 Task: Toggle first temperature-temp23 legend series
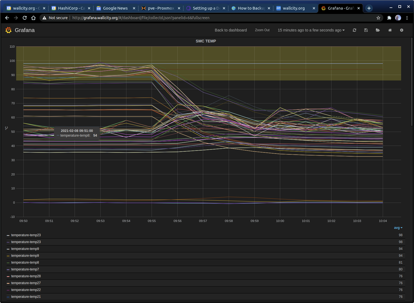click(x=26, y=235)
